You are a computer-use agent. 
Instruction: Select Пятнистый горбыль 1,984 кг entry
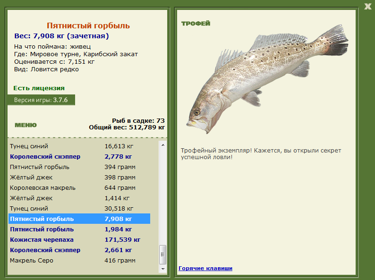point(79,229)
